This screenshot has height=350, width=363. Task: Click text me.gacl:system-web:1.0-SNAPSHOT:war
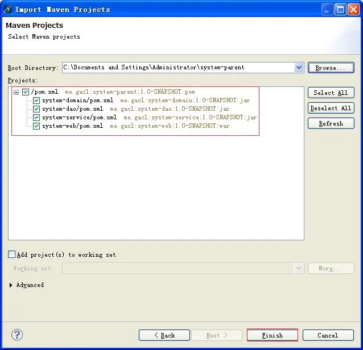pyautogui.click(x=170, y=126)
